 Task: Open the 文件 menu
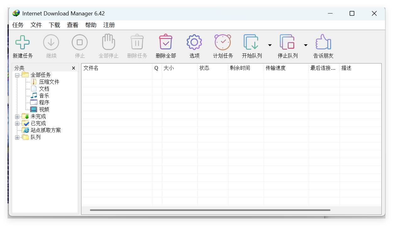[36, 25]
